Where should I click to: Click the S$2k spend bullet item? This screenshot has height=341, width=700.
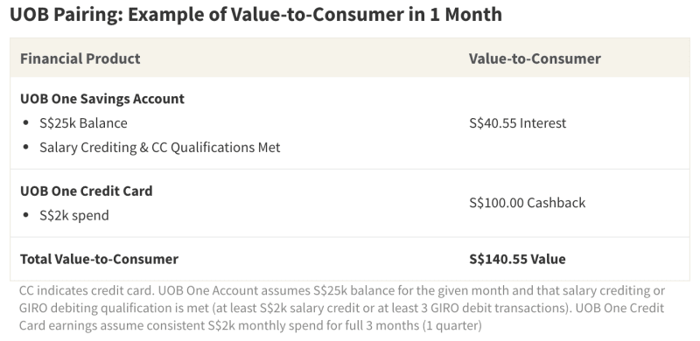[74, 215]
